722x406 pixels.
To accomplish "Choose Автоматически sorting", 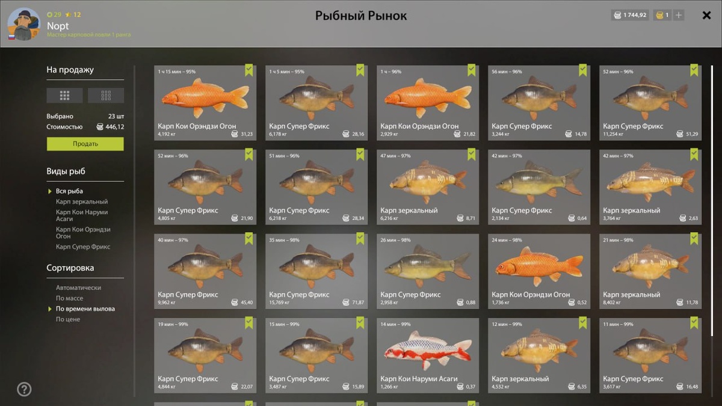I will point(78,288).
